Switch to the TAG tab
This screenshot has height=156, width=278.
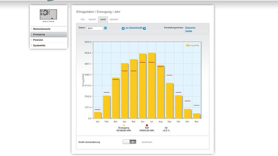82,19
